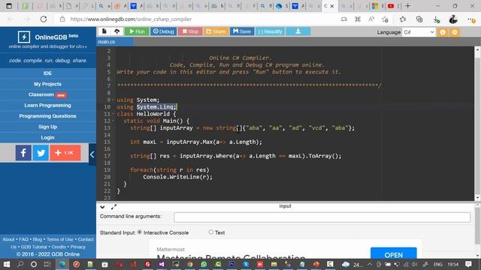Click Login in sidebar
This screenshot has width=481, height=270.
tap(47, 137)
